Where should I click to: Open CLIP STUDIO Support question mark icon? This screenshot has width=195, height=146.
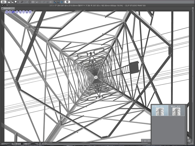(x=67, y=2)
